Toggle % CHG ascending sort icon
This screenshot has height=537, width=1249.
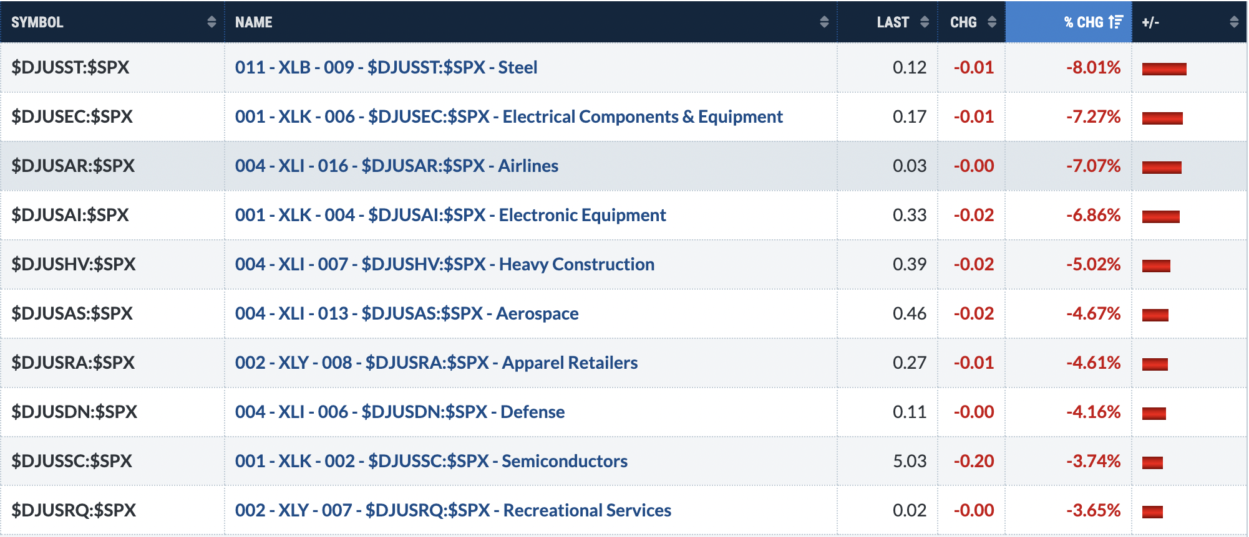[1115, 22]
